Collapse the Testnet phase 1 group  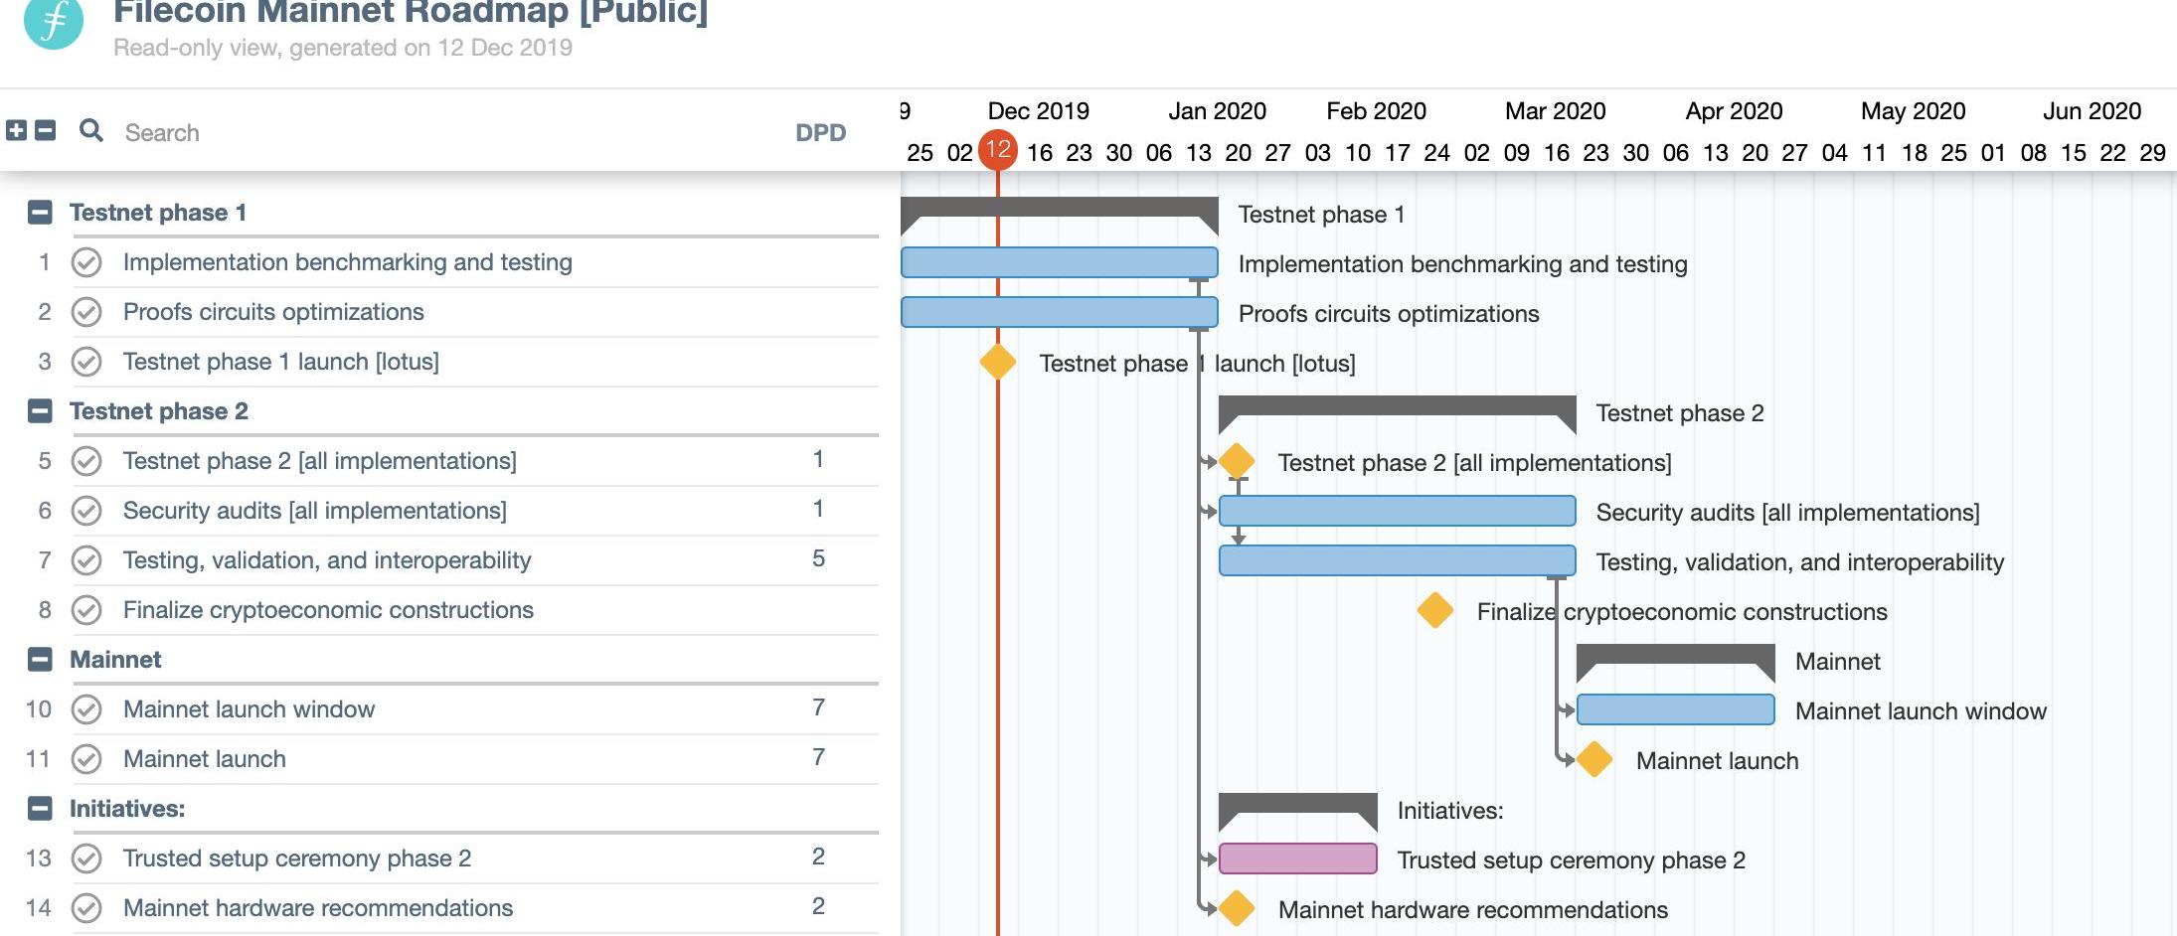pos(40,212)
